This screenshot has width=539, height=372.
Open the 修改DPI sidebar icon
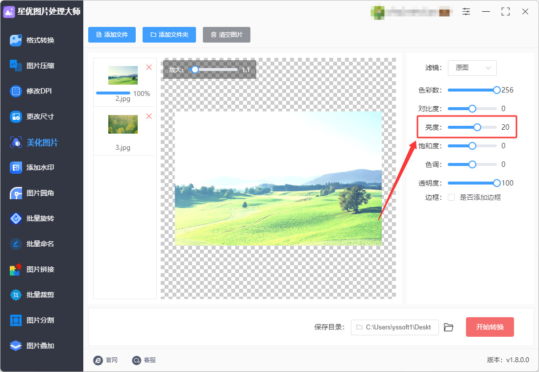(16, 91)
